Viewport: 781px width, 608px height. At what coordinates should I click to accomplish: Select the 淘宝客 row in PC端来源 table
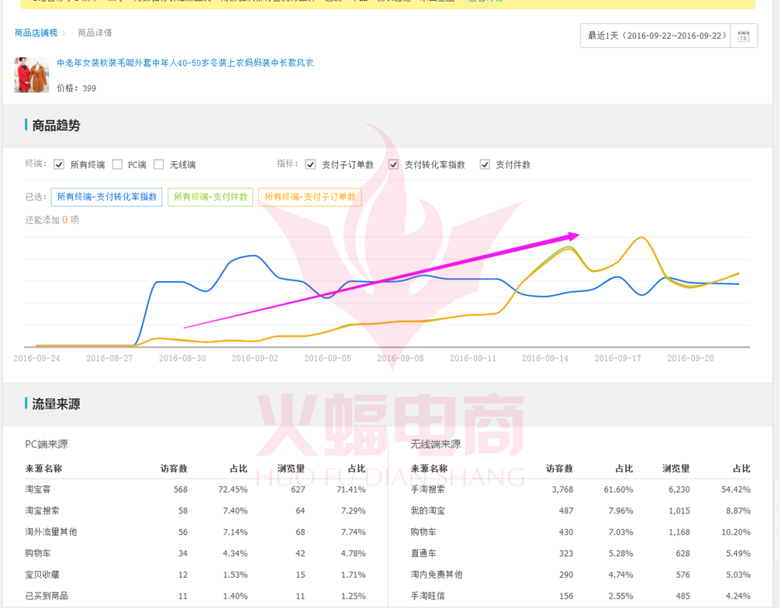39,489
